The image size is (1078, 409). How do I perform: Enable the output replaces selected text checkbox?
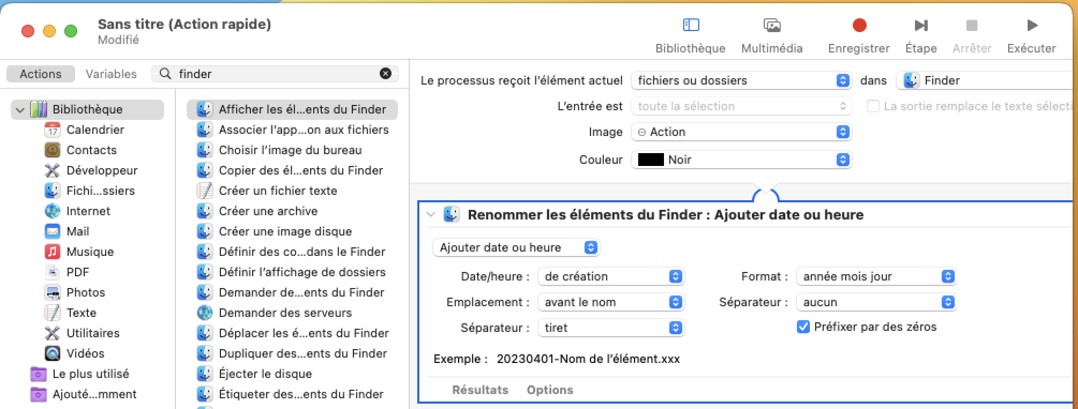(873, 106)
